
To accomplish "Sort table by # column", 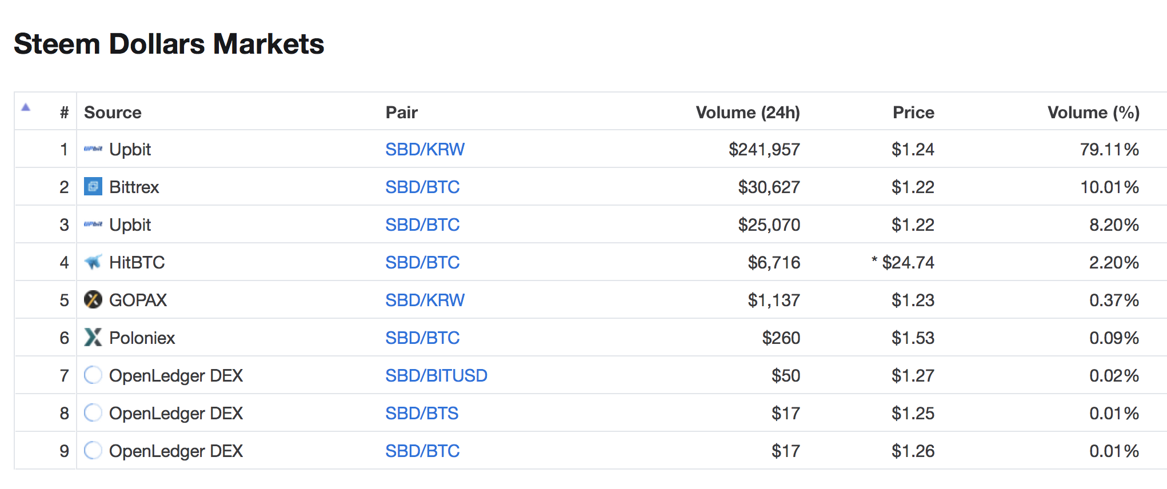I will click(65, 113).
